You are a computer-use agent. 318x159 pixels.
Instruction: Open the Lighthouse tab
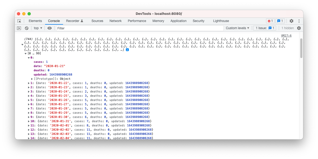pyautogui.click(x=221, y=21)
